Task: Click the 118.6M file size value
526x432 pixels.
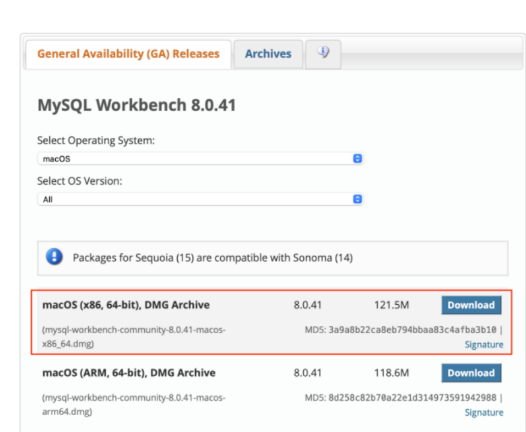Action: click(391, 373)
